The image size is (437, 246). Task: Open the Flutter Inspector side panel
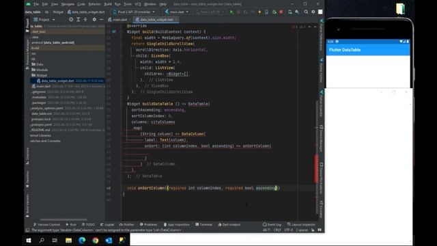pyautogui.click(x=321, y=104)
